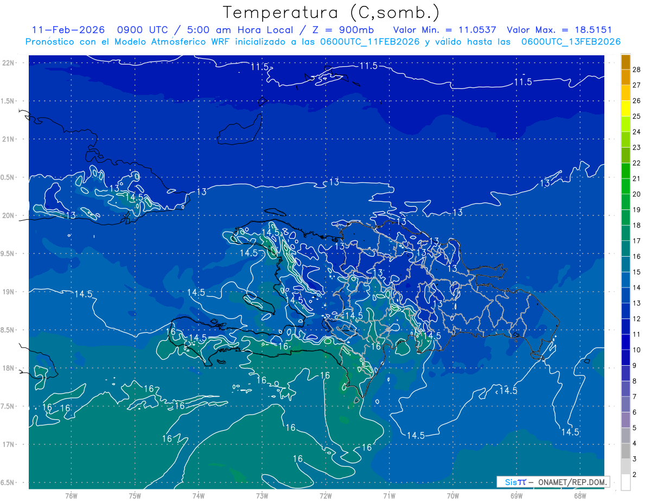Click the '20' color scale label
The width and height of the screenshot is (651, 503).
point(637,194)
